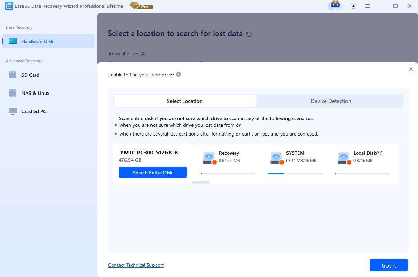The image size is (418, 277).
Task: Open the download/import icon in titlebar
Action: (353, 6)
